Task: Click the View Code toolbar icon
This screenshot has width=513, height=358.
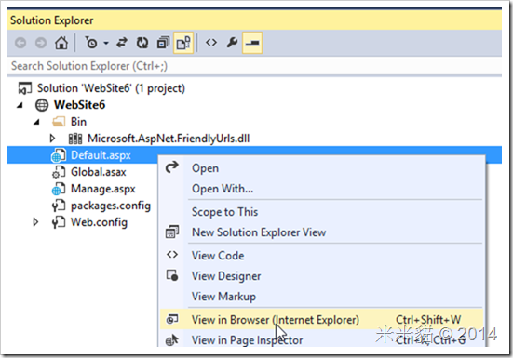Action: [211, 43]
